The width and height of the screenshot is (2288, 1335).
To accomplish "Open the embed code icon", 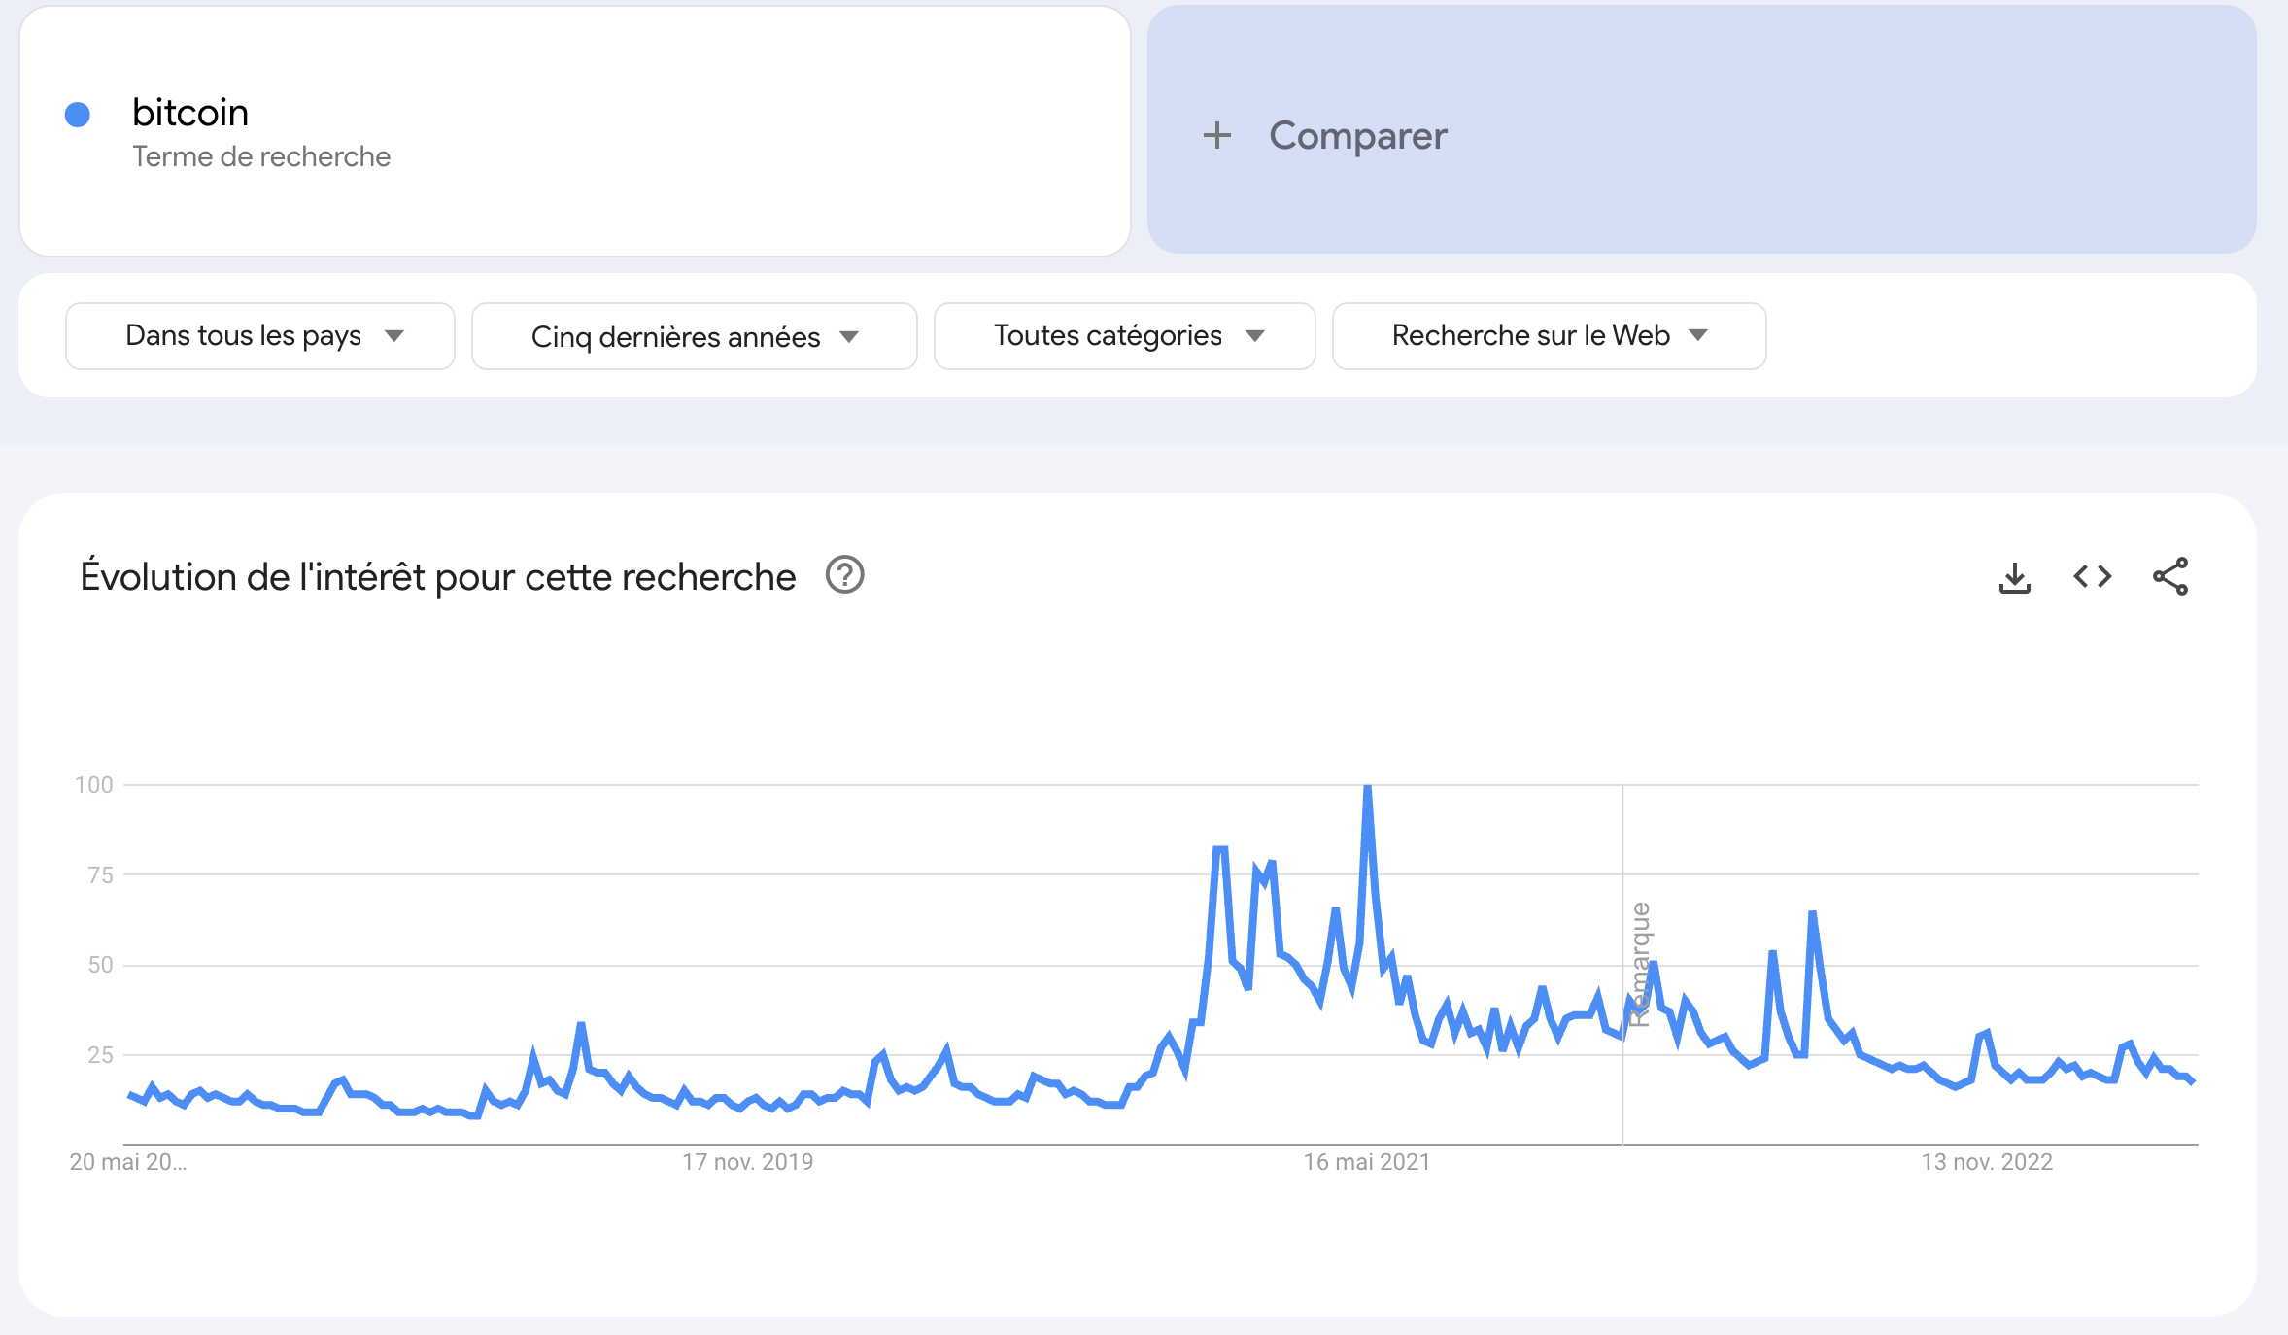I will tap(2092, 577).
